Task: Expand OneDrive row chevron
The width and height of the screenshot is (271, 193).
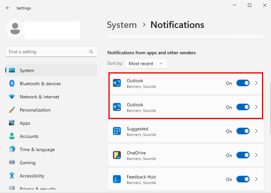Action: tap(256, 155)
